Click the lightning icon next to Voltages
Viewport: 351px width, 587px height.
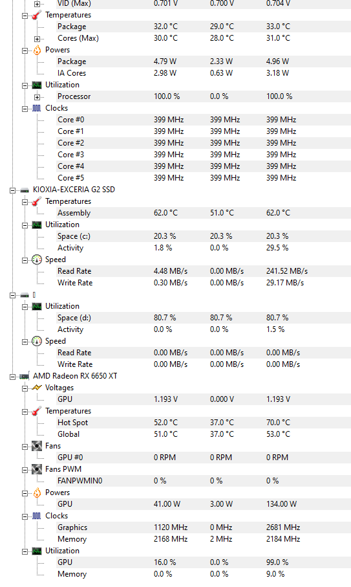click(37, 388)
